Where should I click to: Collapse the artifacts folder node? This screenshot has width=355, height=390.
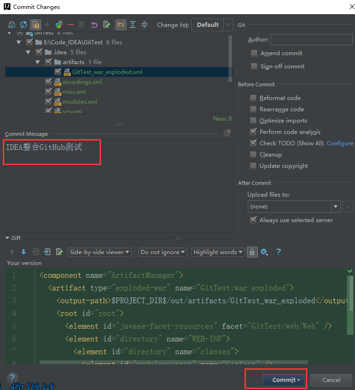point(38,62)
